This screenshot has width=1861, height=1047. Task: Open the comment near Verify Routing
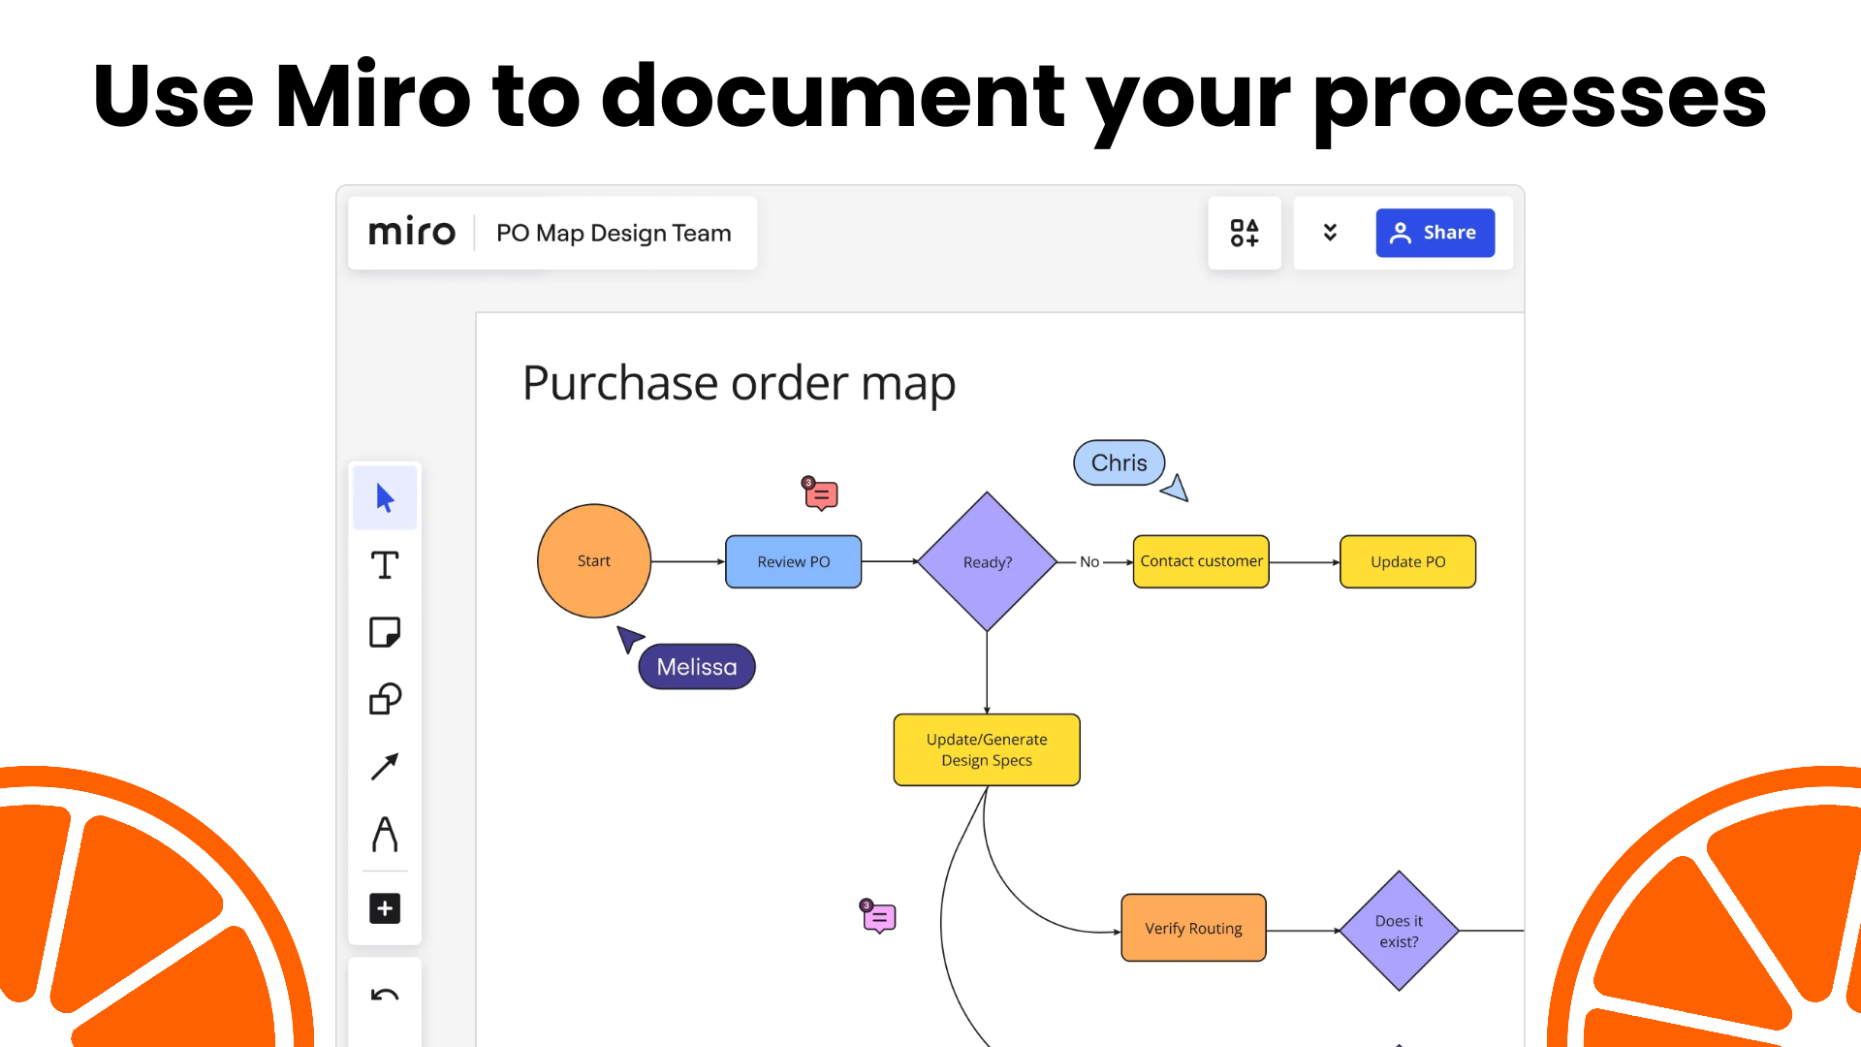tap(878, 917)
